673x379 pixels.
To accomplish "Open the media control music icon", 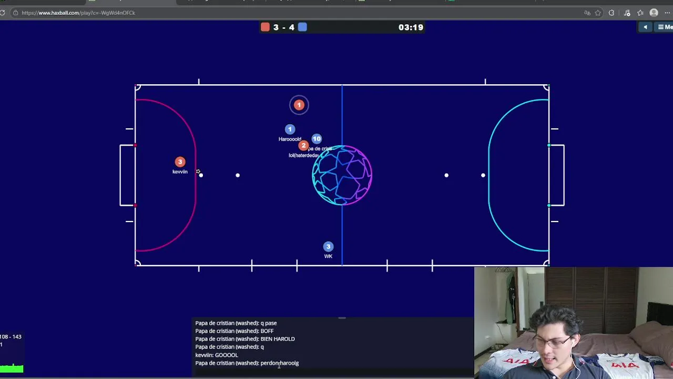I will click(627, 13).
